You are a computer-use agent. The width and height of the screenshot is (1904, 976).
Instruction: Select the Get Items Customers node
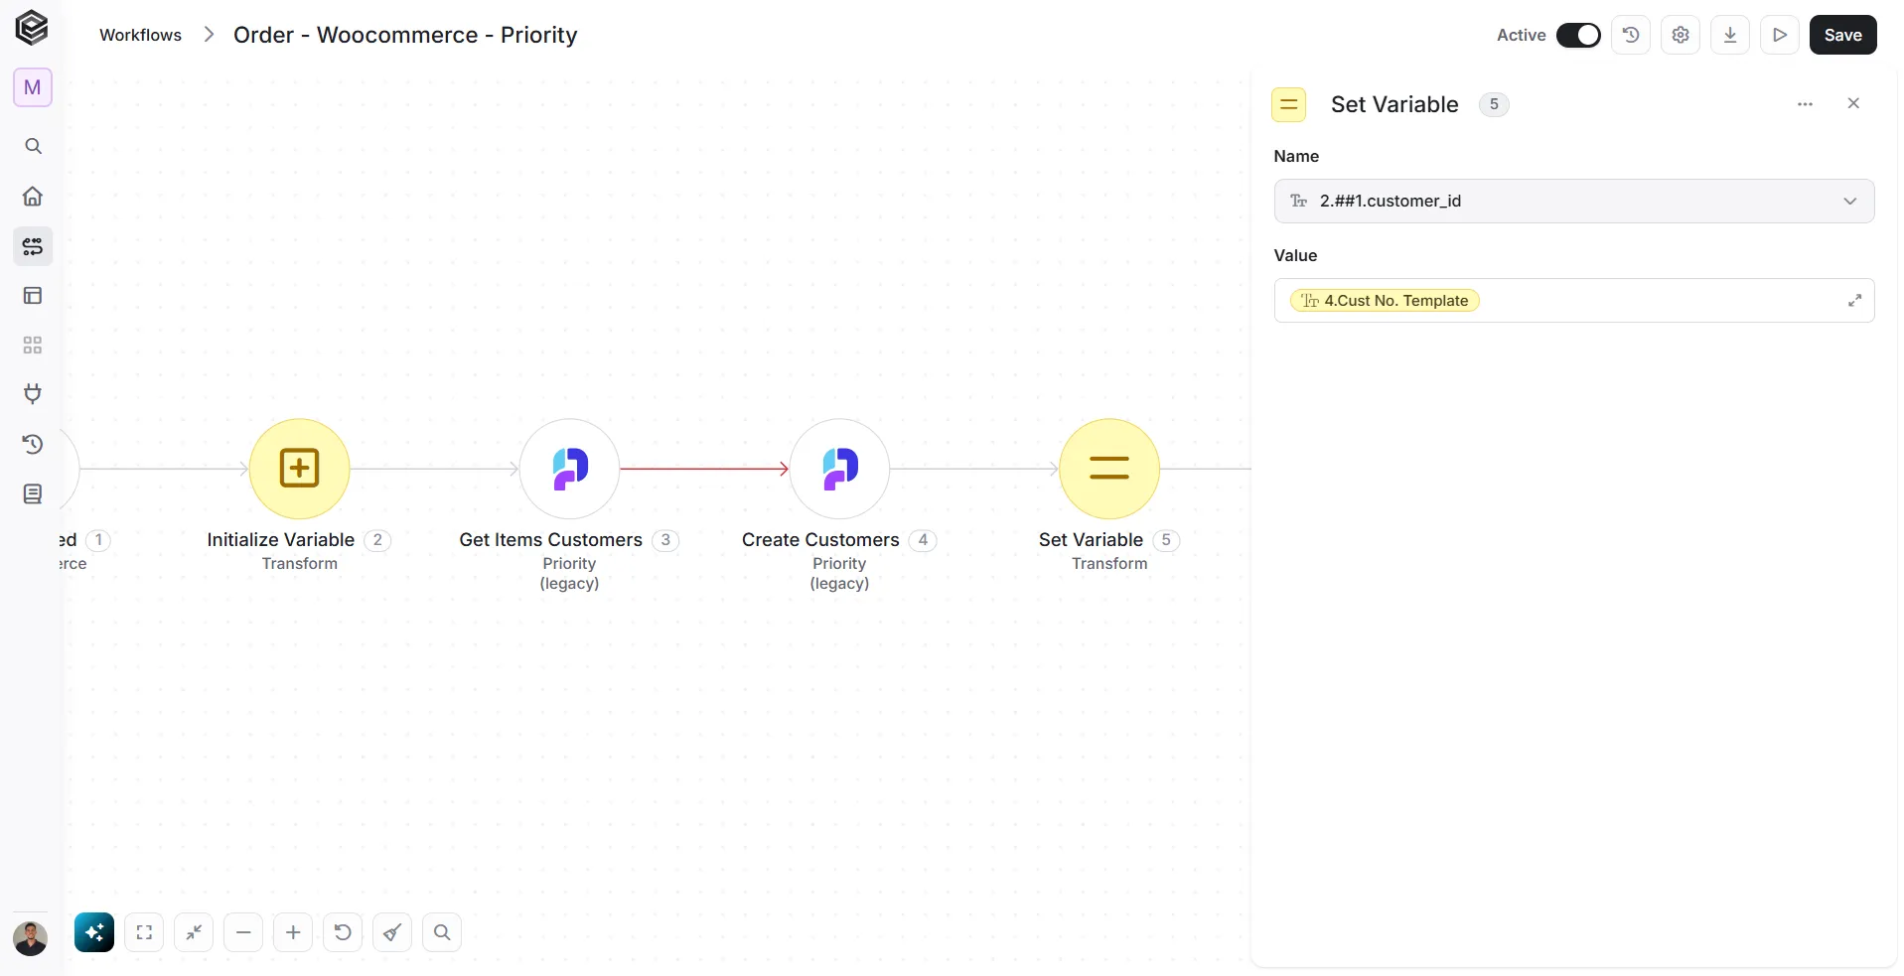click(x=569, y=469)
